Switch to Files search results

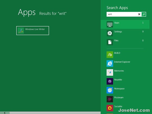116,40
